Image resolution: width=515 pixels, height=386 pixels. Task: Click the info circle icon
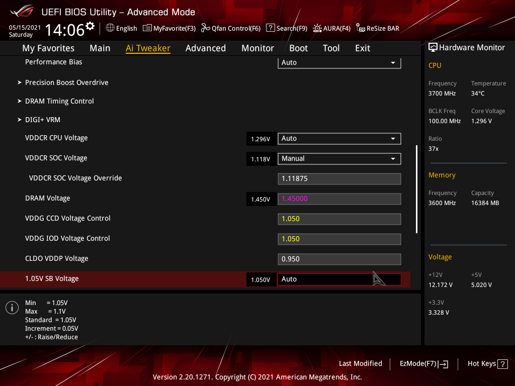tap(12, 308)
